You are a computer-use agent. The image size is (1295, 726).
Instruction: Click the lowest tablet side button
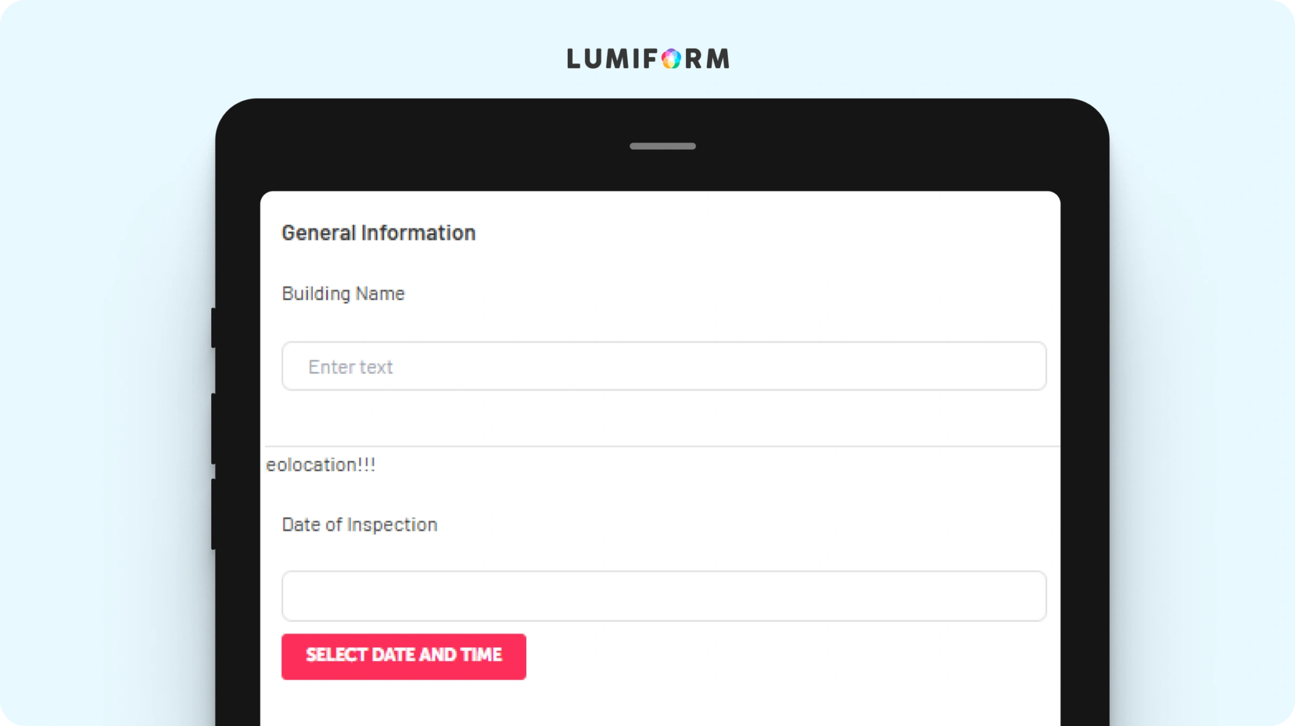click(x=214, y=514)
